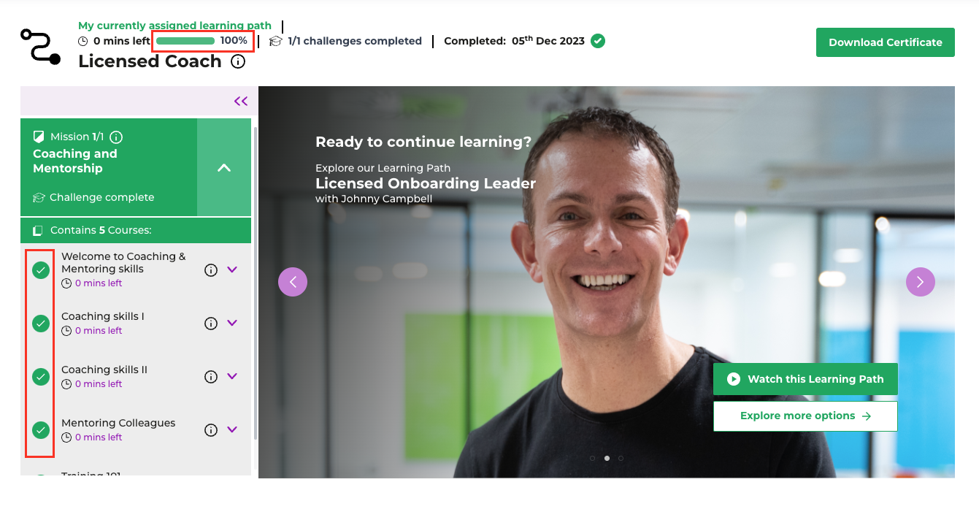Click completion check for Mentoring Colleagues
This screenshot has width=979, height=520.
point(41,430)
